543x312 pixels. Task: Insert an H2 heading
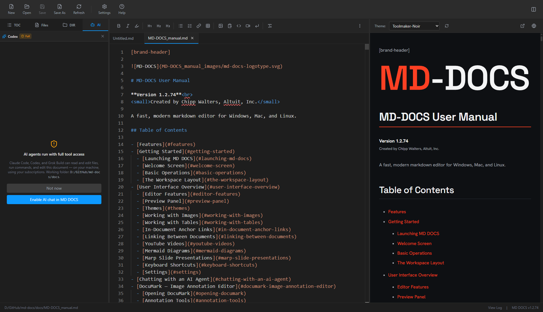159,26
